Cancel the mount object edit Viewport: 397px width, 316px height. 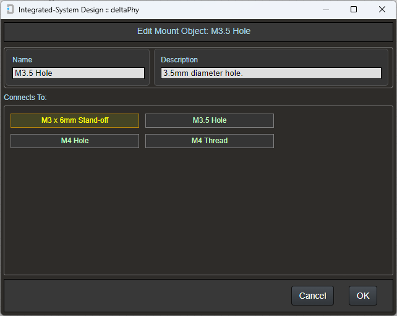point(312,296)
